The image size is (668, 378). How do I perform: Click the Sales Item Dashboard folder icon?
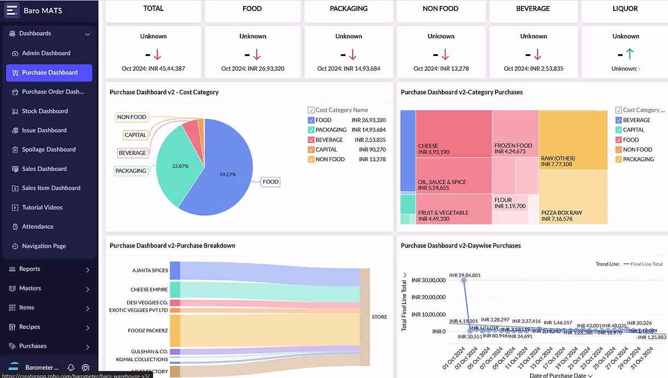tap(15, 188)
